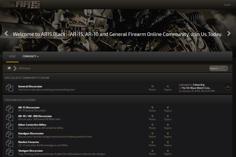Open FIREARM DISCUSSIONS category heading
Viewport: 236px width, 157px height.
(x=20, y=100)
